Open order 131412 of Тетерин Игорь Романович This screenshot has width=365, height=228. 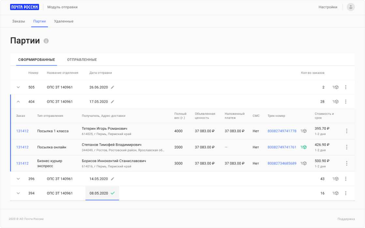point(22,131)
